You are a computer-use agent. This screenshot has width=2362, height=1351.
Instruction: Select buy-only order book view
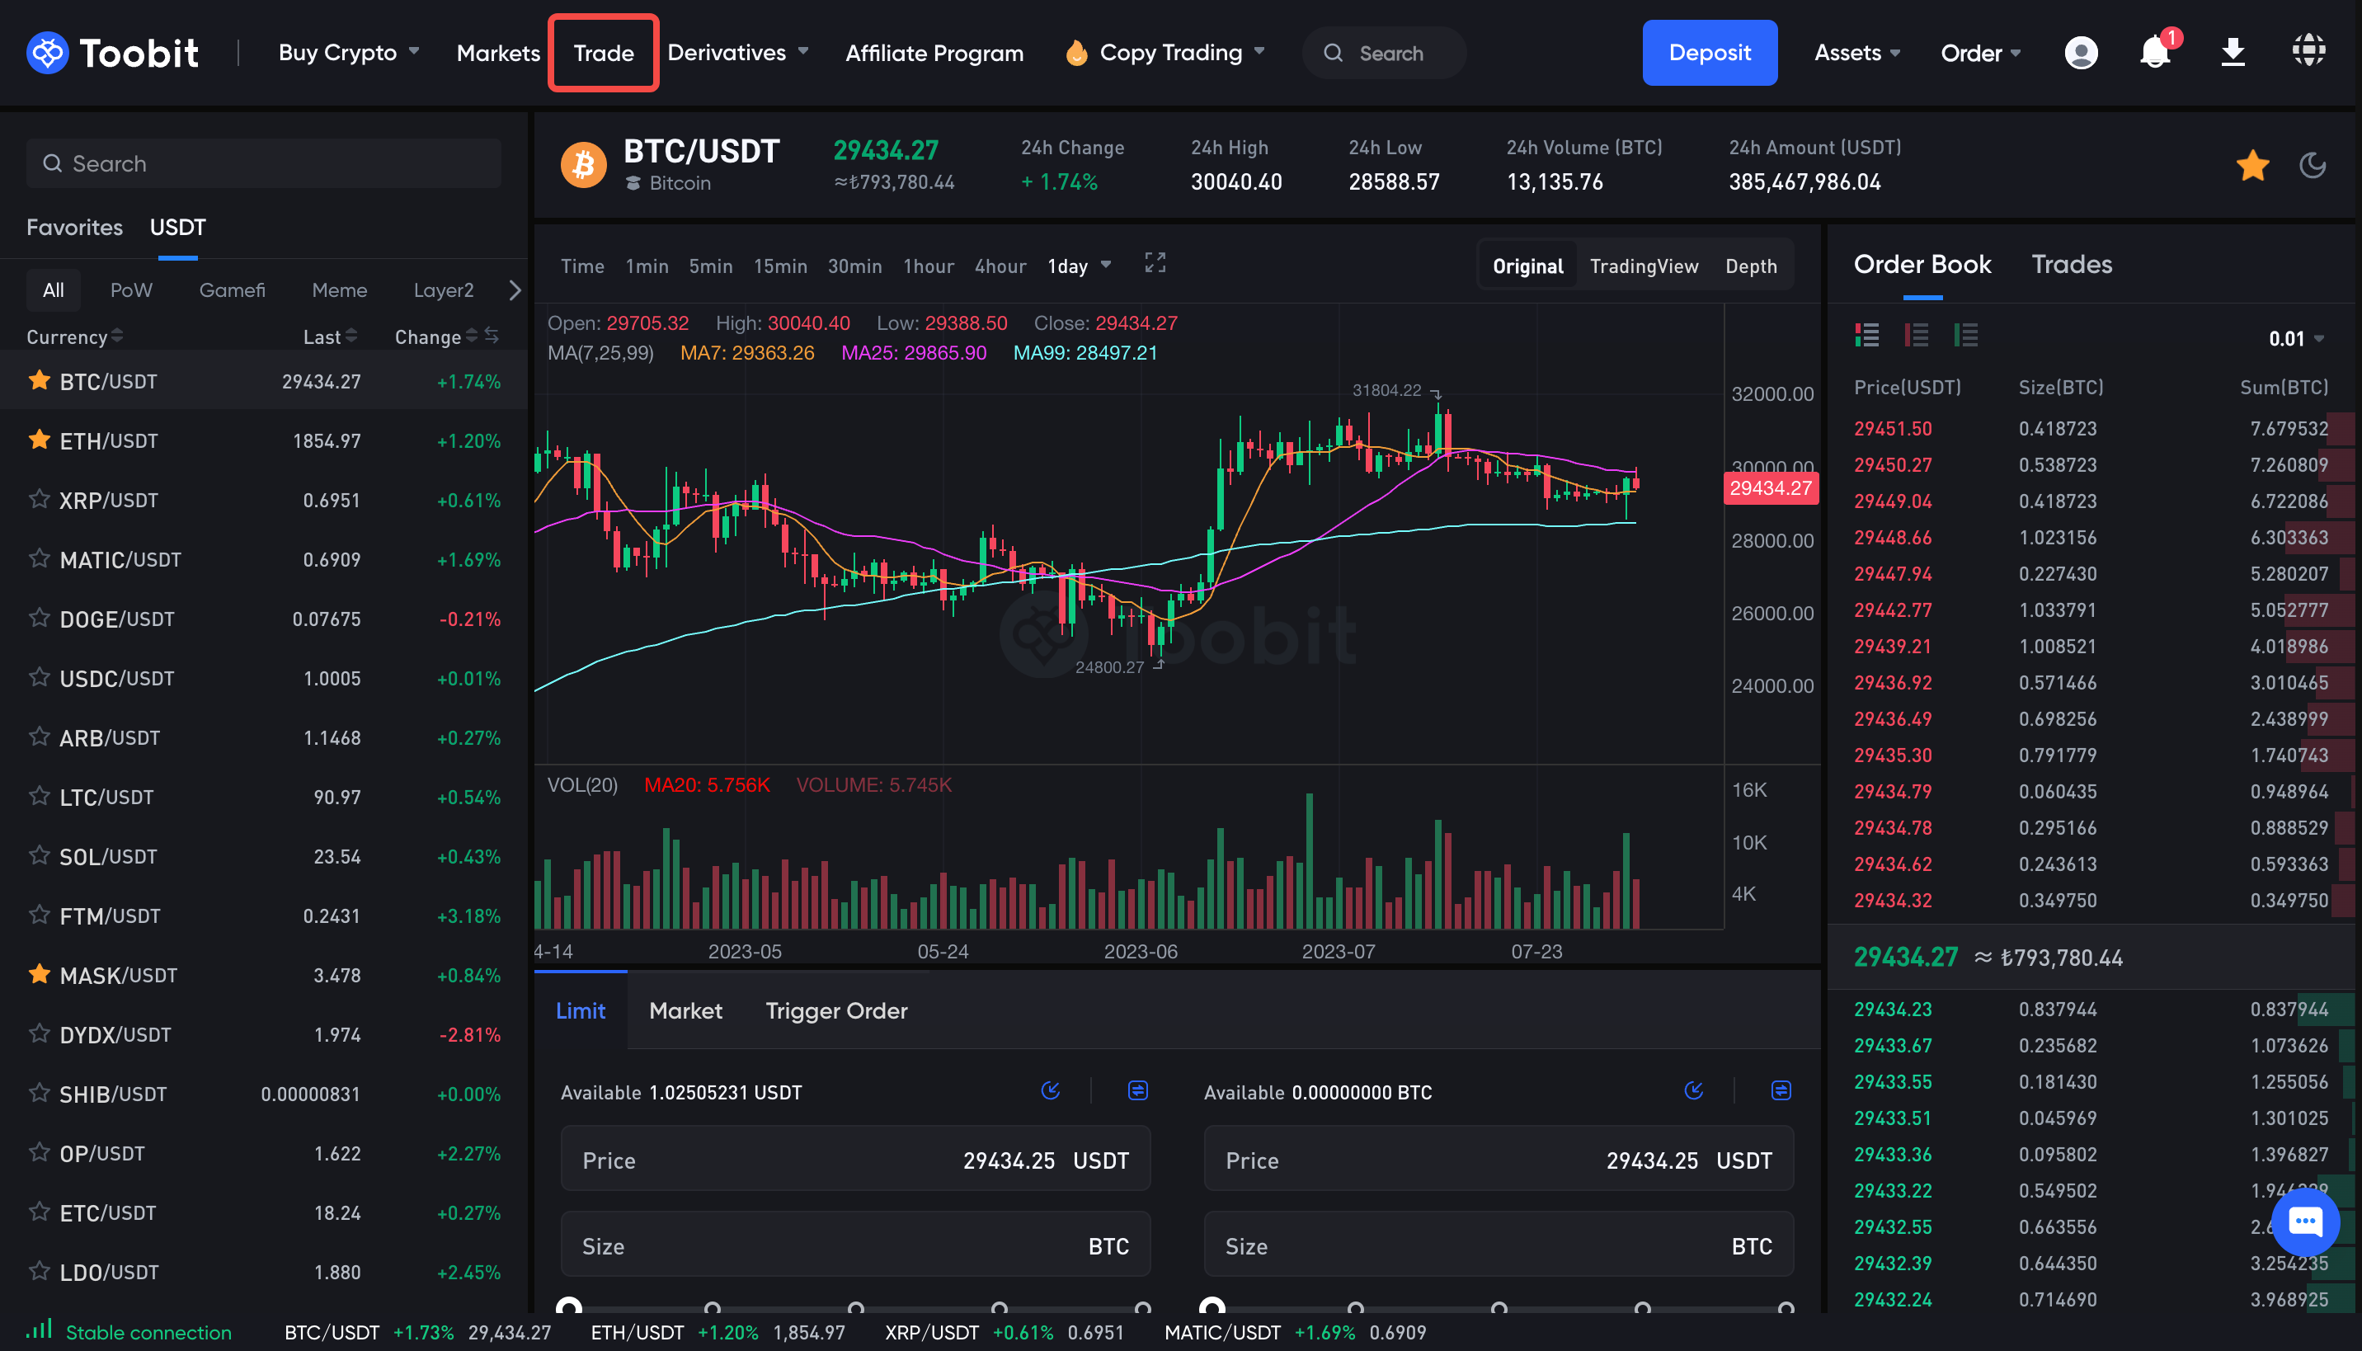coord(1965,335)
